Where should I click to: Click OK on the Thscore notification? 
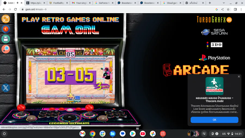pos(215,120)
